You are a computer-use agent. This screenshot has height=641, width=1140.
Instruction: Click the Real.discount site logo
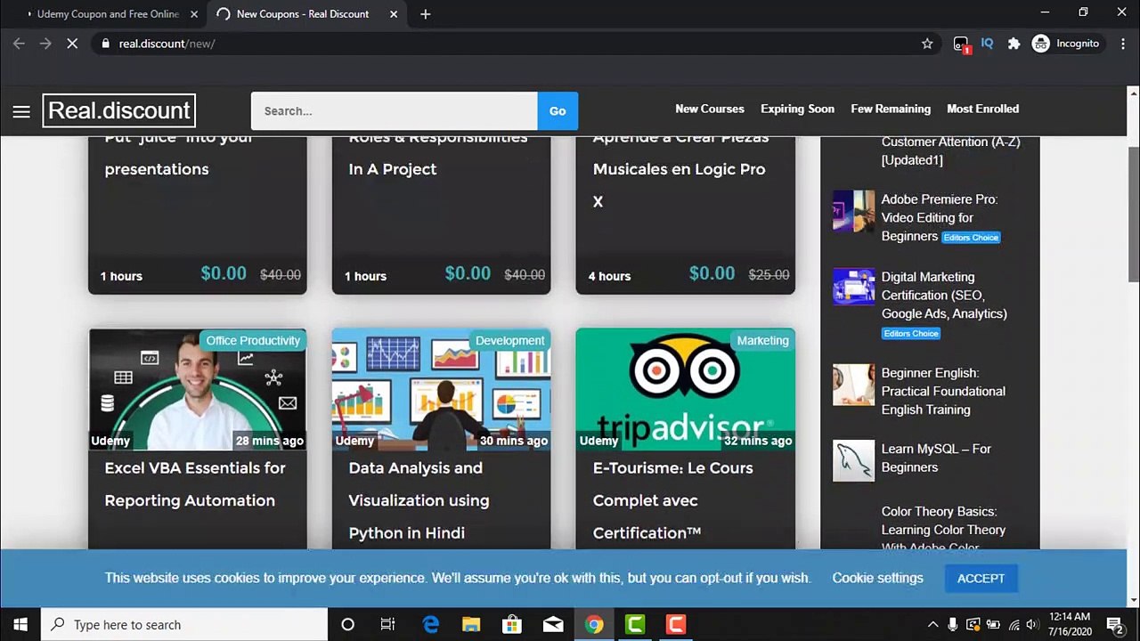(x=118, y=110)
